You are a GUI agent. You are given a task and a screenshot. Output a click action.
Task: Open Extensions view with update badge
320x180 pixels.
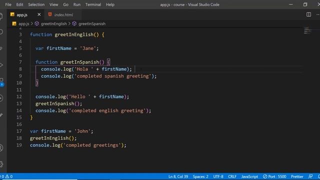click(x=1, y=81)
